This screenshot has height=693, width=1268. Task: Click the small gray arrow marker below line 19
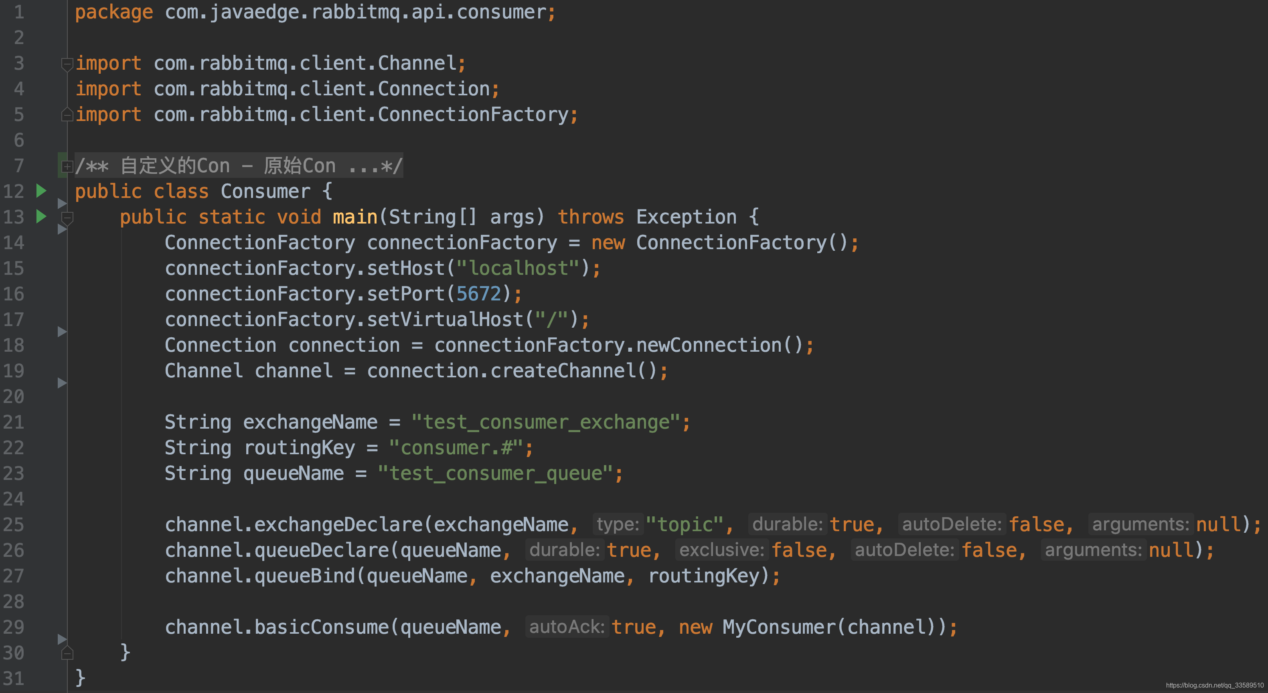tap(62, 383)
